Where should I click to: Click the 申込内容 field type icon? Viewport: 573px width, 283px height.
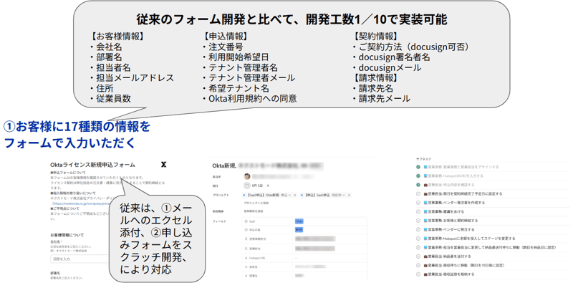point(246,230)
